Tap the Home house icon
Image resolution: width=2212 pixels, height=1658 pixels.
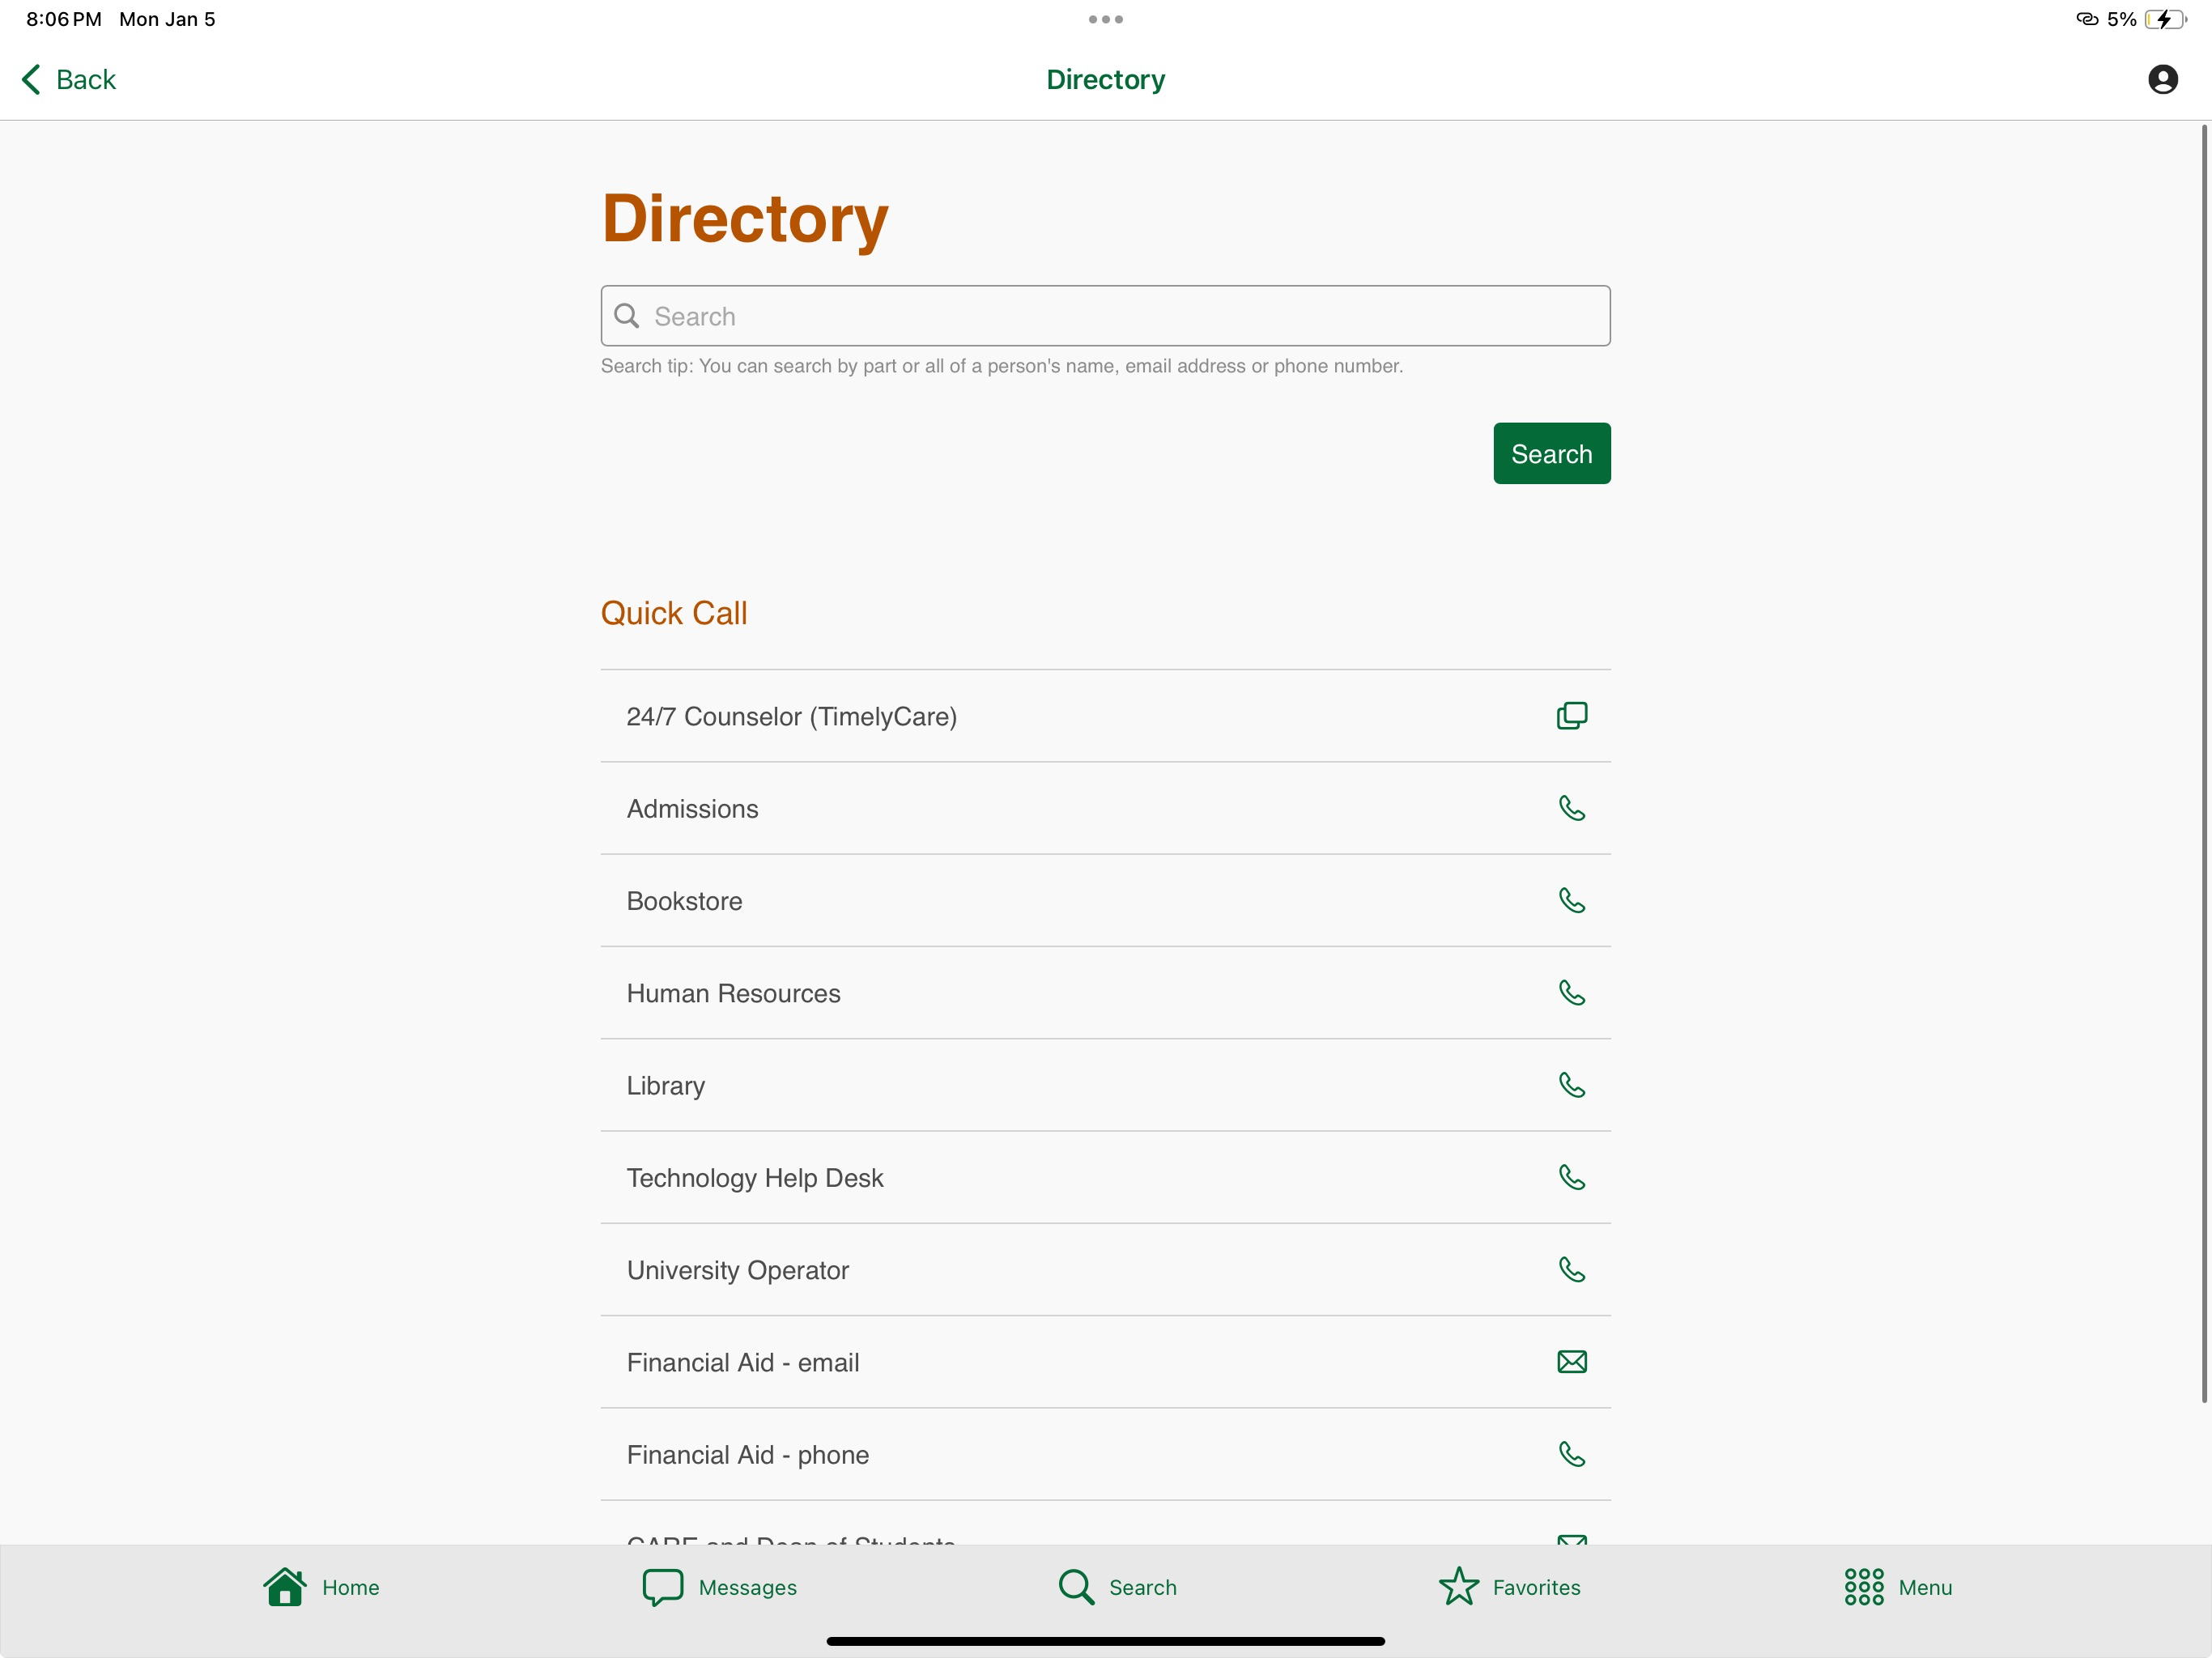(285, 1586)
